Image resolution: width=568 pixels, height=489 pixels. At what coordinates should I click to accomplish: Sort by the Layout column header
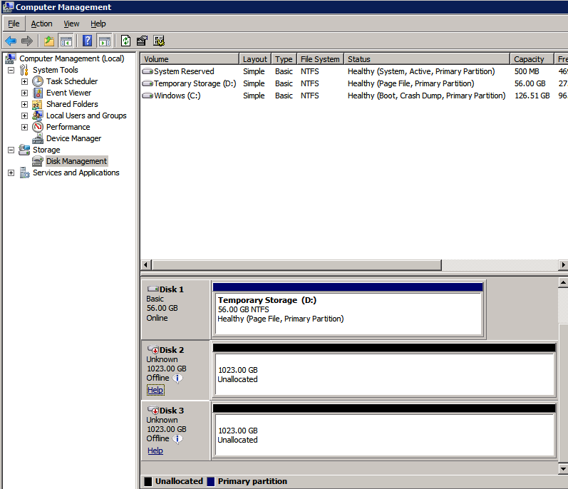[x=255, y=59]
